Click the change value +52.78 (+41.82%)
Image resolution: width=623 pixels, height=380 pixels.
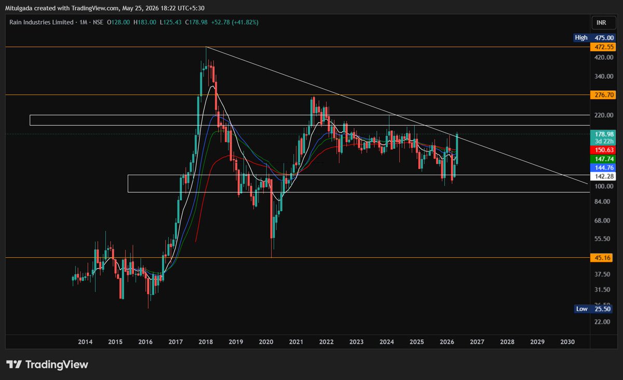click(x=234, y=22)
